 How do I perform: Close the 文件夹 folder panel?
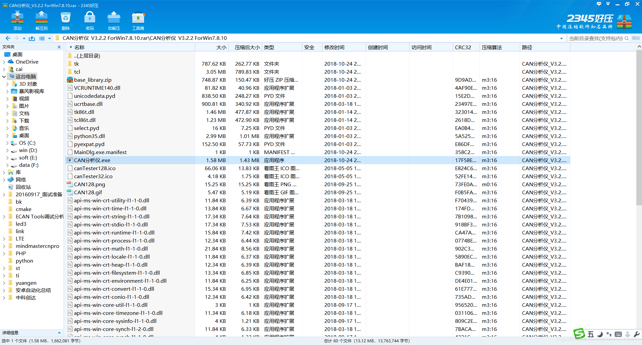click(x=59, y=47)
